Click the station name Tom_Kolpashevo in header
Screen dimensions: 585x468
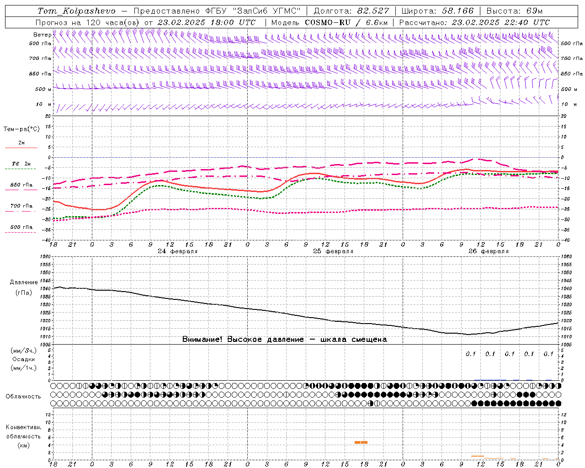coord(76,11)
